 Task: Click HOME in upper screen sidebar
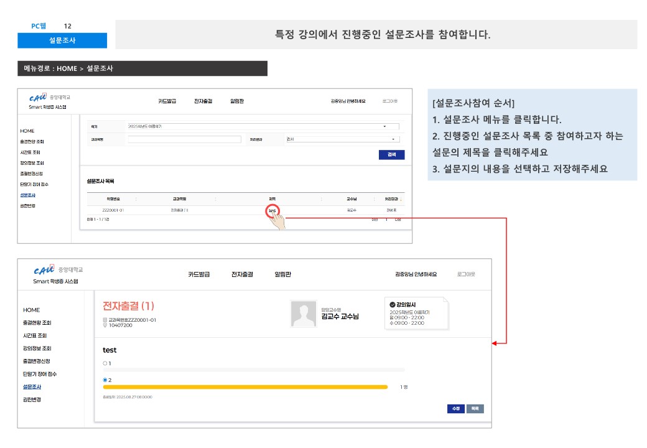tap(27, 131)
